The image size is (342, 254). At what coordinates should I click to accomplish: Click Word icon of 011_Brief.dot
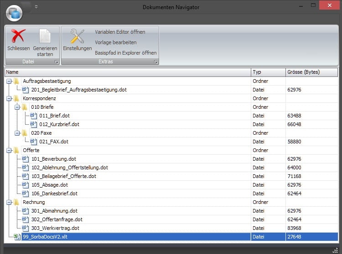pyautogui.click(x=33, y=116)
